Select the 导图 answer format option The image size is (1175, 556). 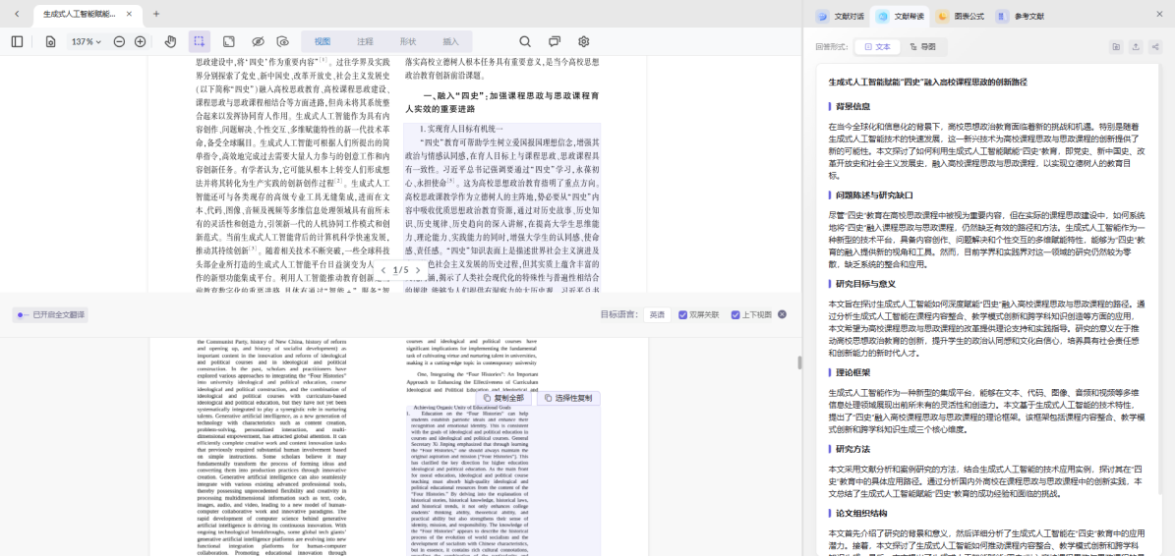click(x=922, y=46)
